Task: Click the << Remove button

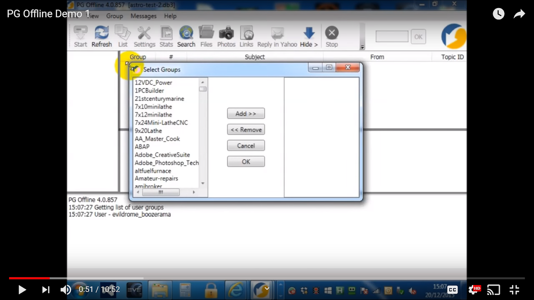Action: click(x=246, y=129)
